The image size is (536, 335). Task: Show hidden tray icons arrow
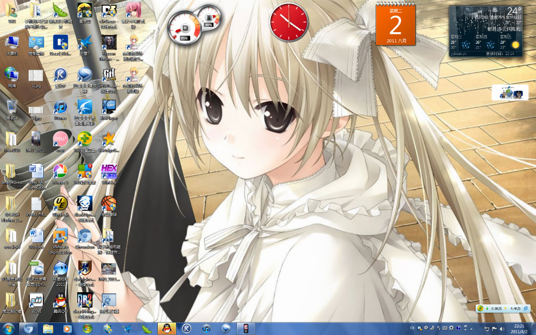point(471,329)
